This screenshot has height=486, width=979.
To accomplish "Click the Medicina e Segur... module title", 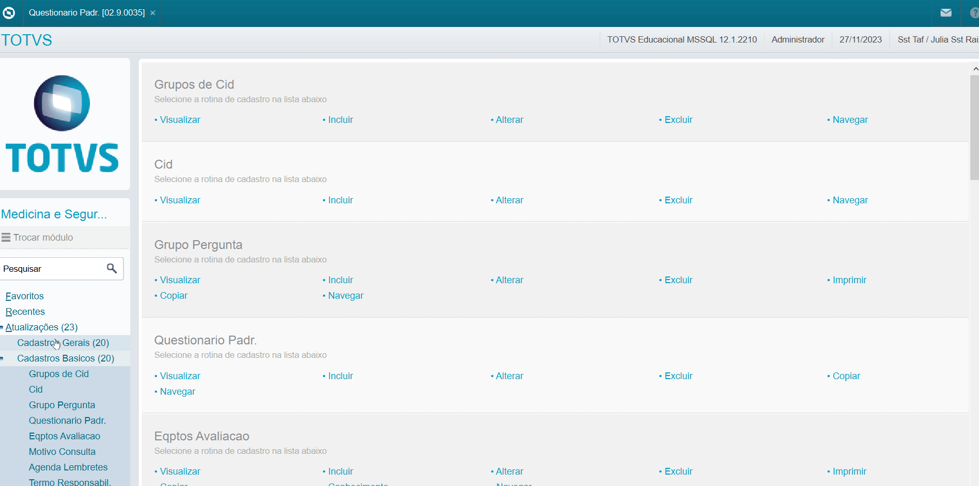I will tap(54, 214).
